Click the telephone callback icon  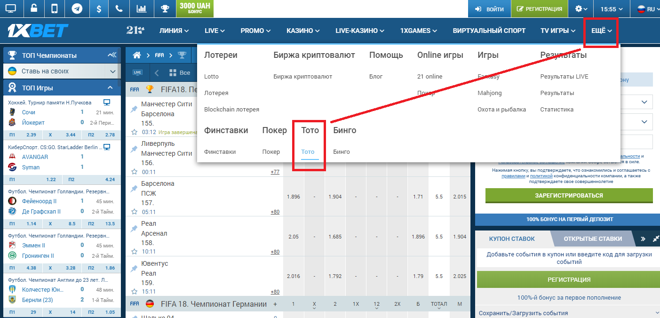(119, 9)
